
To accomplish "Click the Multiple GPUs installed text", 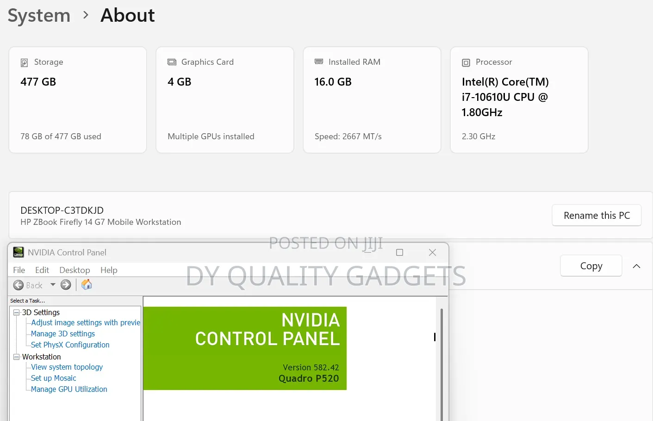I will tap(211, 136).
